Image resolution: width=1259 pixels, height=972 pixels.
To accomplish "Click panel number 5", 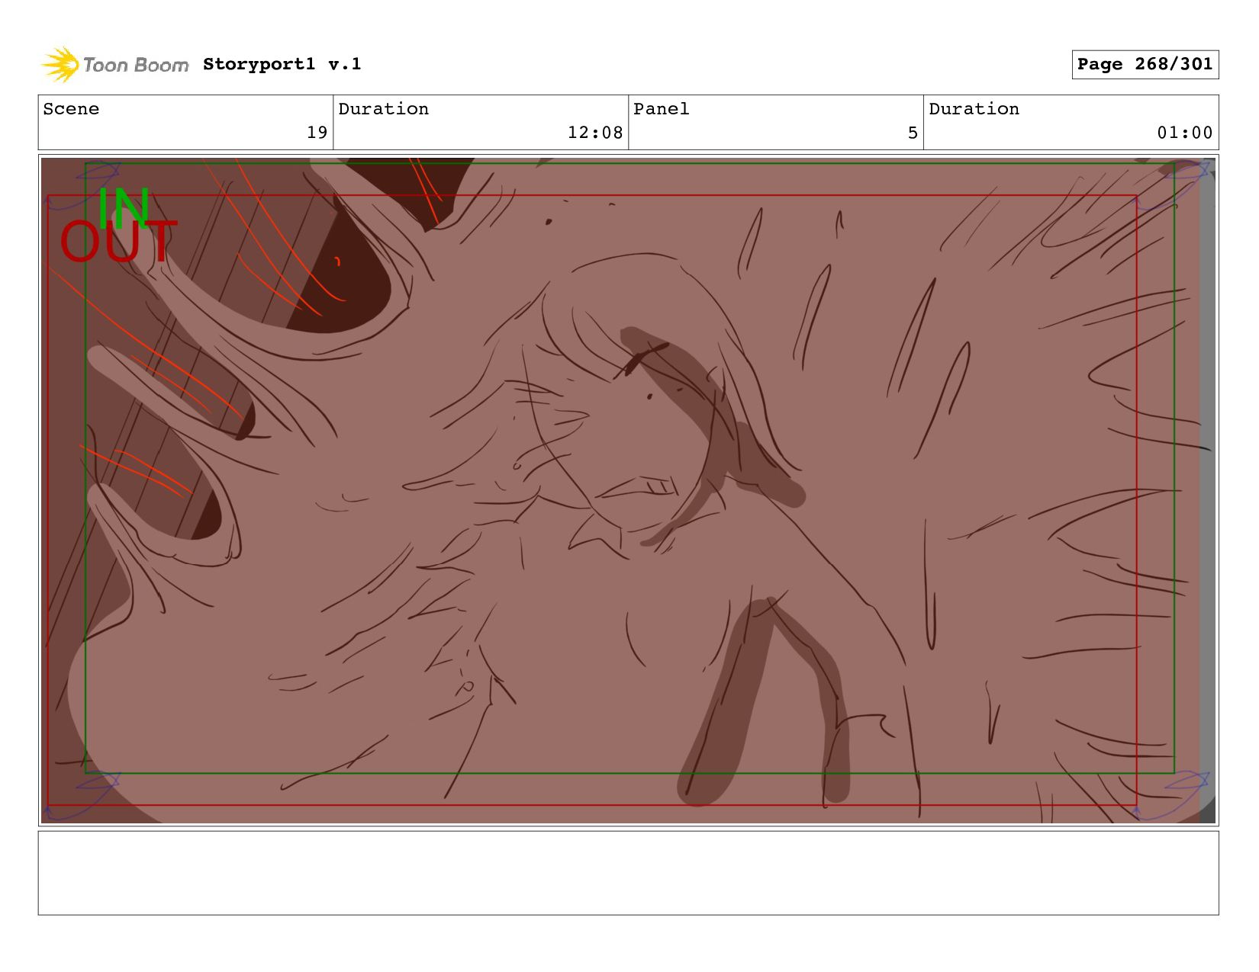I will click(x=913, y=133).
